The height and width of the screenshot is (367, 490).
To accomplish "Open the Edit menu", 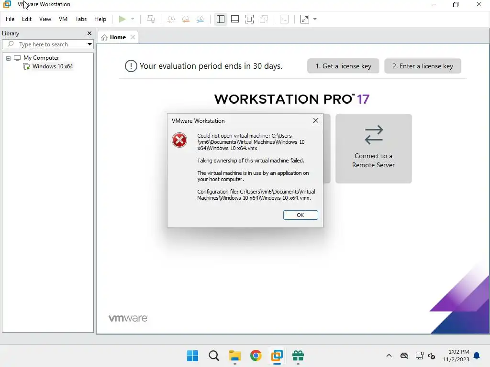I will pos(27,19).
